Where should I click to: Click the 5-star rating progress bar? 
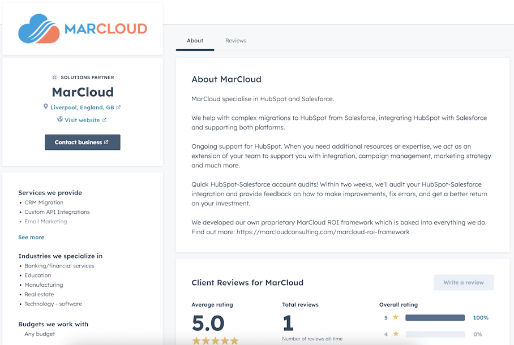pyautogui.click(x=435, y=317)
